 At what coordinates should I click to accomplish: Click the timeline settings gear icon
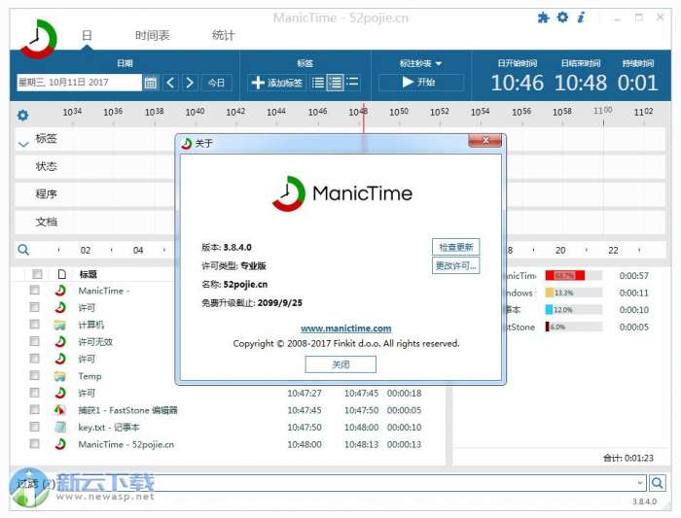pos(22,115)
